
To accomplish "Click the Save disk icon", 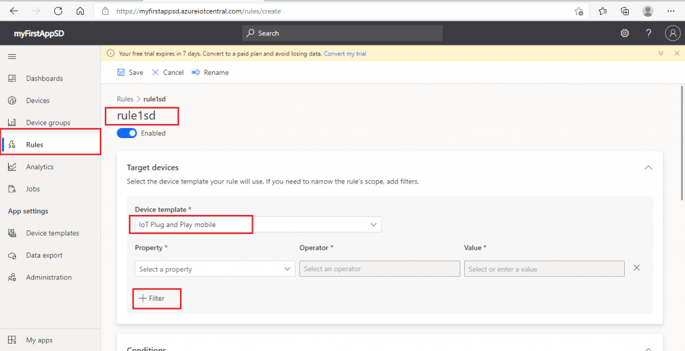I will (x=121, y=72).
